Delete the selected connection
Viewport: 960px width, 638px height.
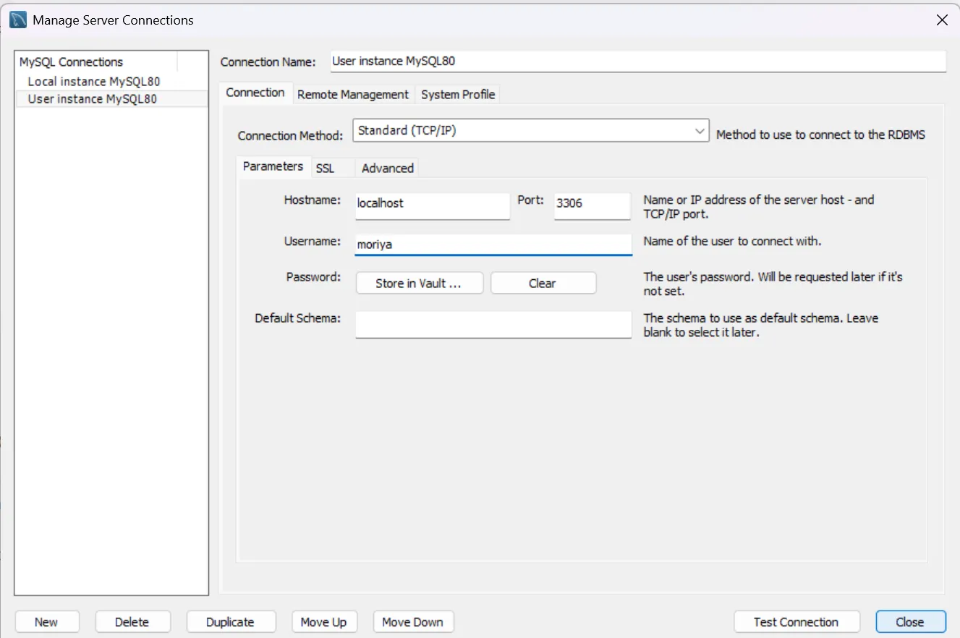pos(132,622)
